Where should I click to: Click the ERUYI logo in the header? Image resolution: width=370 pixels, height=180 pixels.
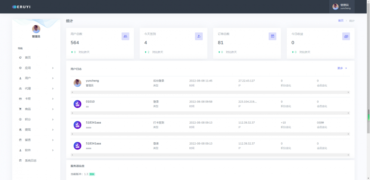click(x=22, y=7)
